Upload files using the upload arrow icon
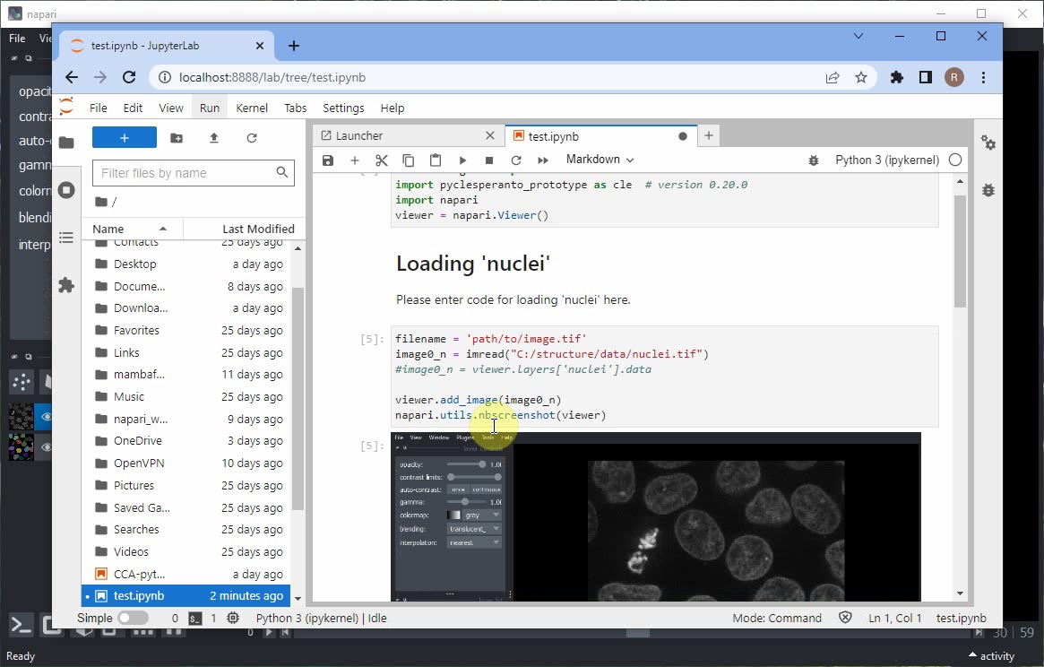The image size is (1044, 667). tap(214, 138)
